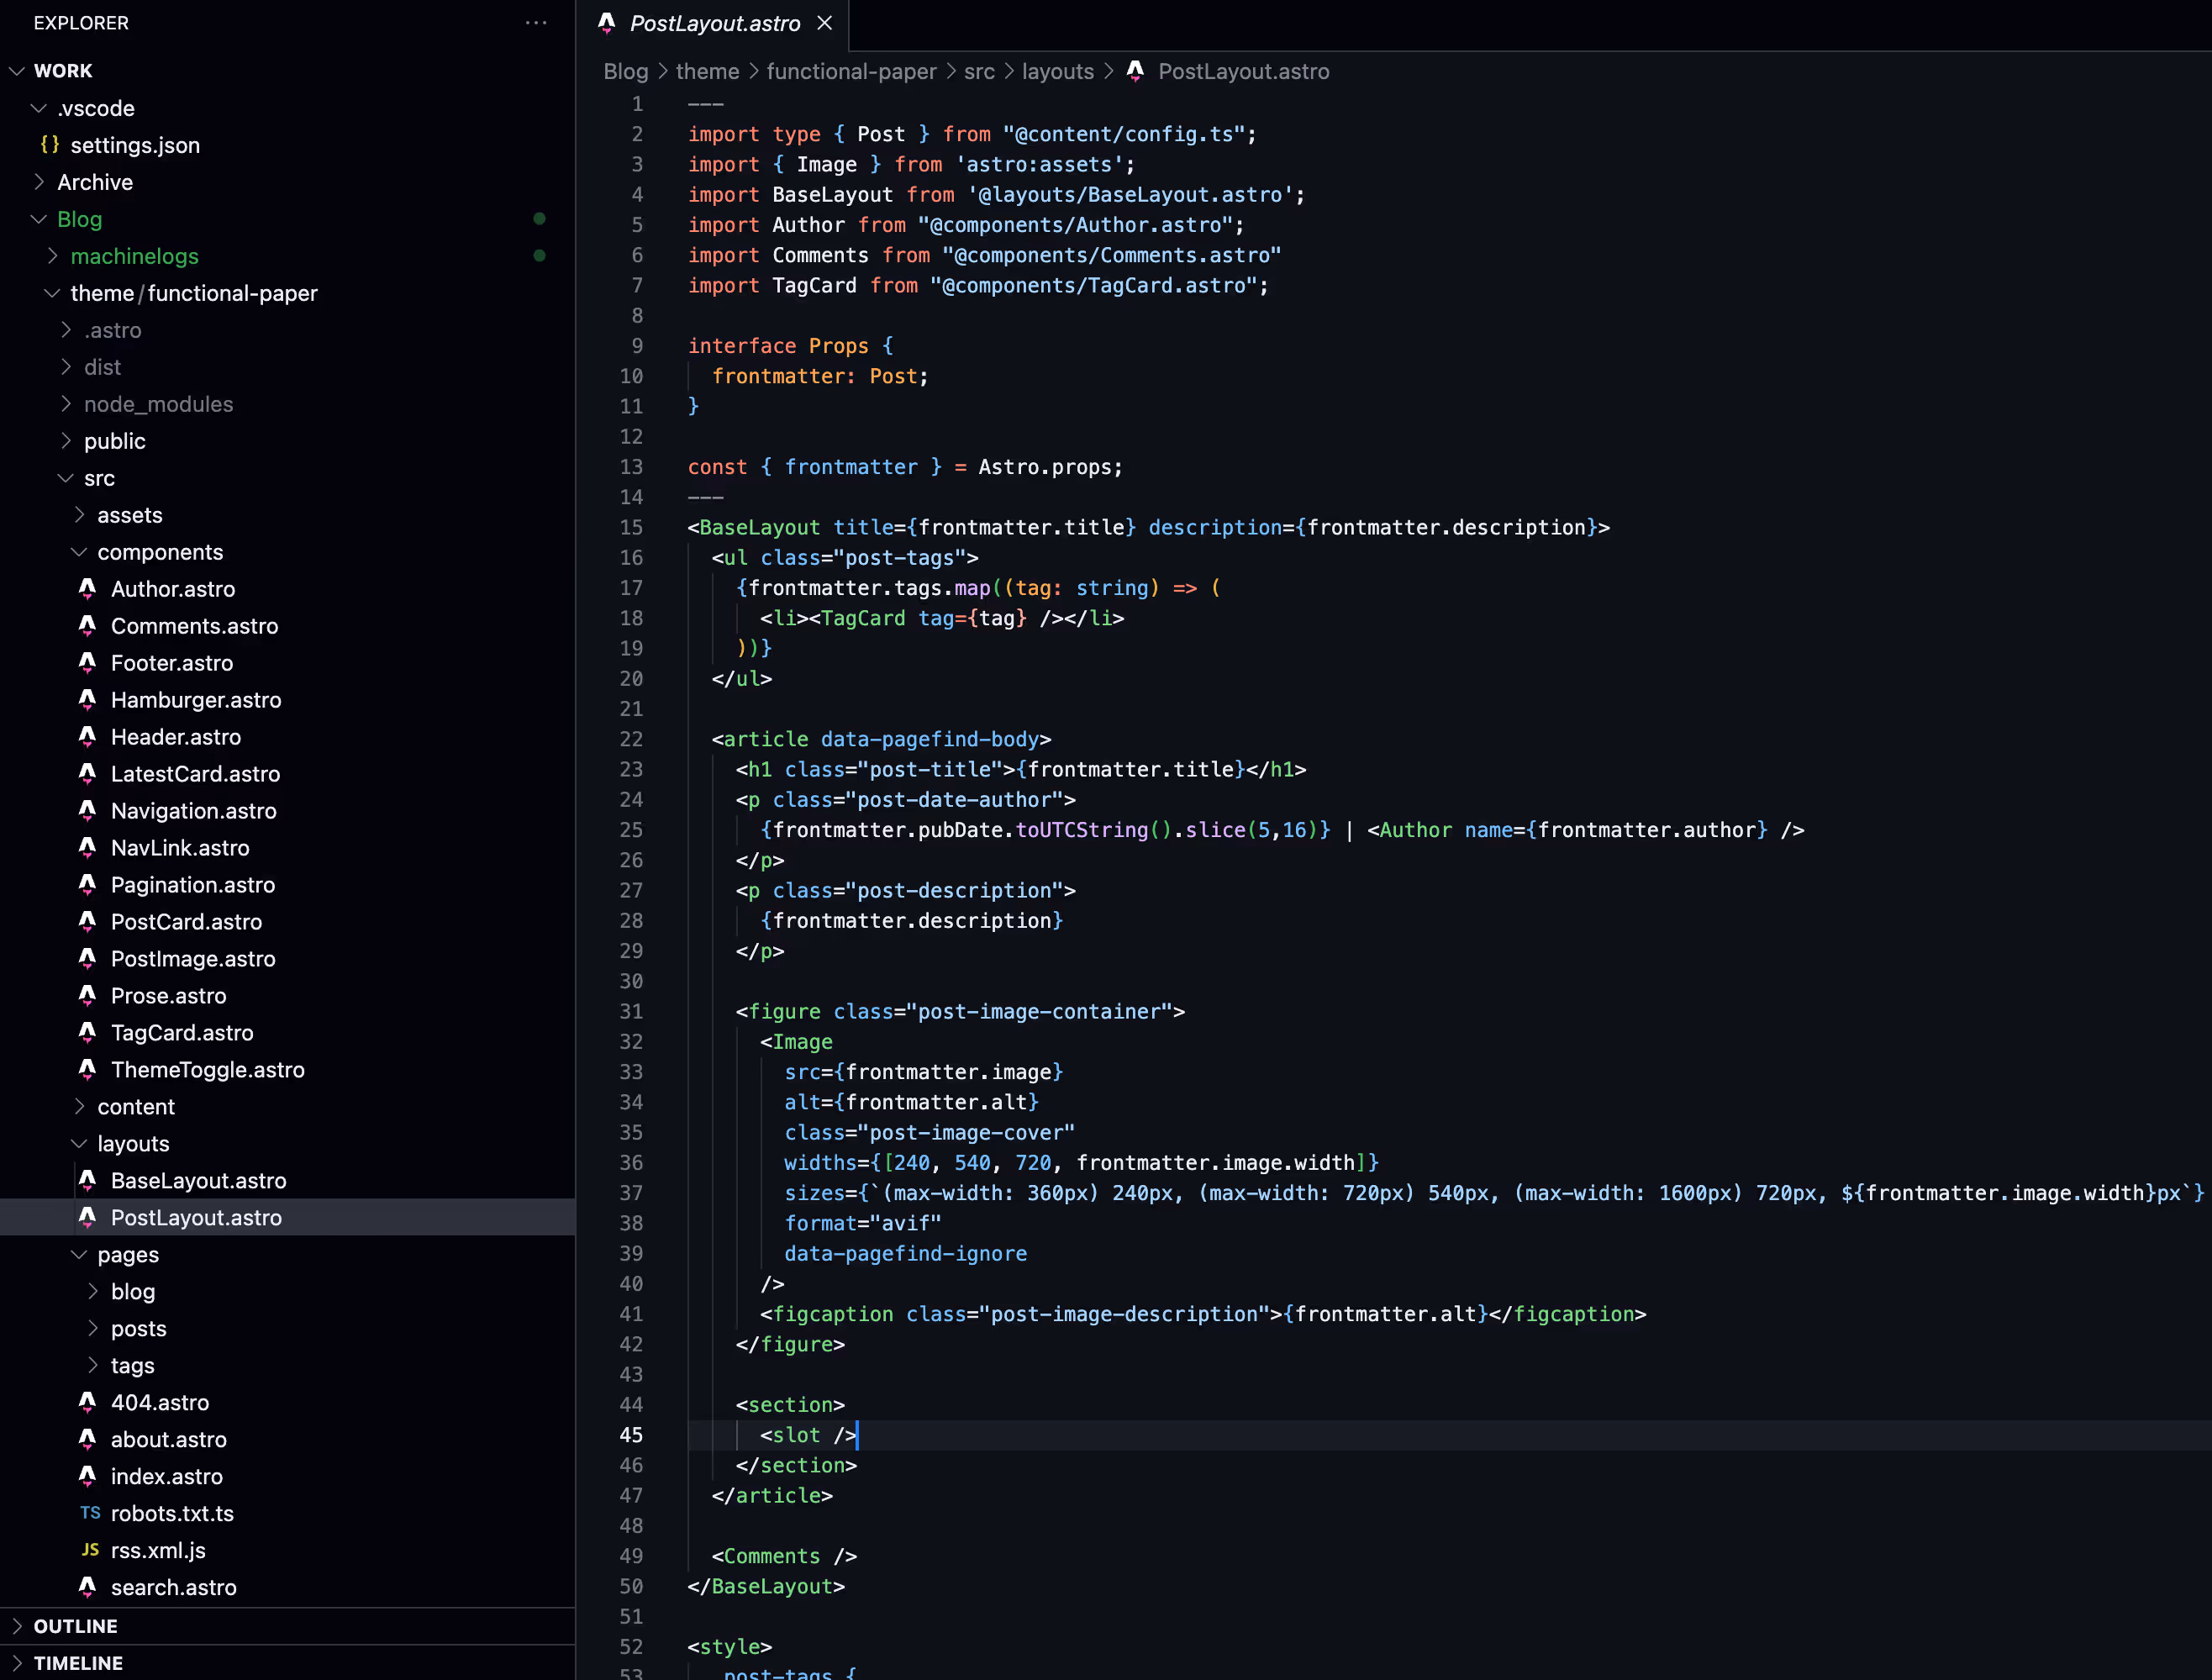The height and width of the screenshot is (1680, 2212).
Task: Click the Astro logo in the breadcrumb bar
Action: 1135,71
